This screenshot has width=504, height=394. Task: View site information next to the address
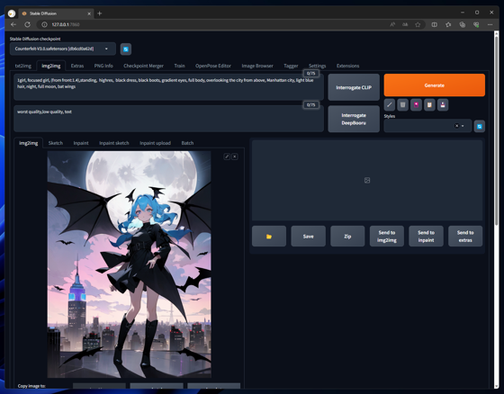44,24
